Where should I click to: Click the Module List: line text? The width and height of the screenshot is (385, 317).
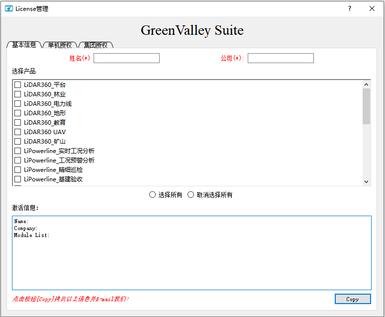32,235
